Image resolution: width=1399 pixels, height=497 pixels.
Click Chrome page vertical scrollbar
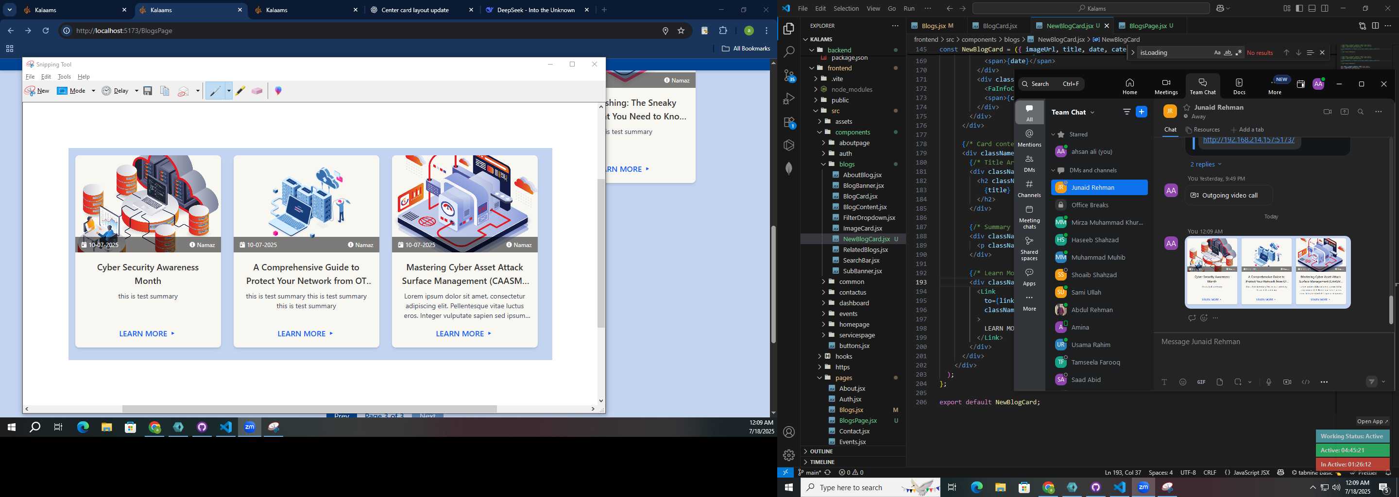(x=773, y=284)
